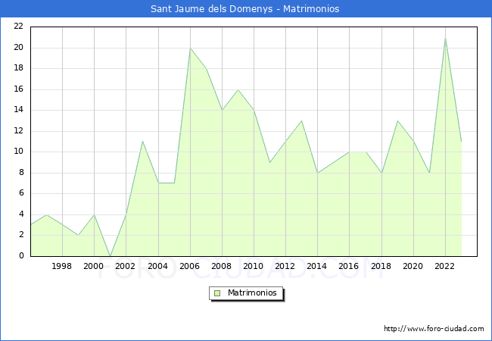Click the 2013 peak at value 13
The width and height of the screenshot is (492, 341).
(x=302, y=120)
